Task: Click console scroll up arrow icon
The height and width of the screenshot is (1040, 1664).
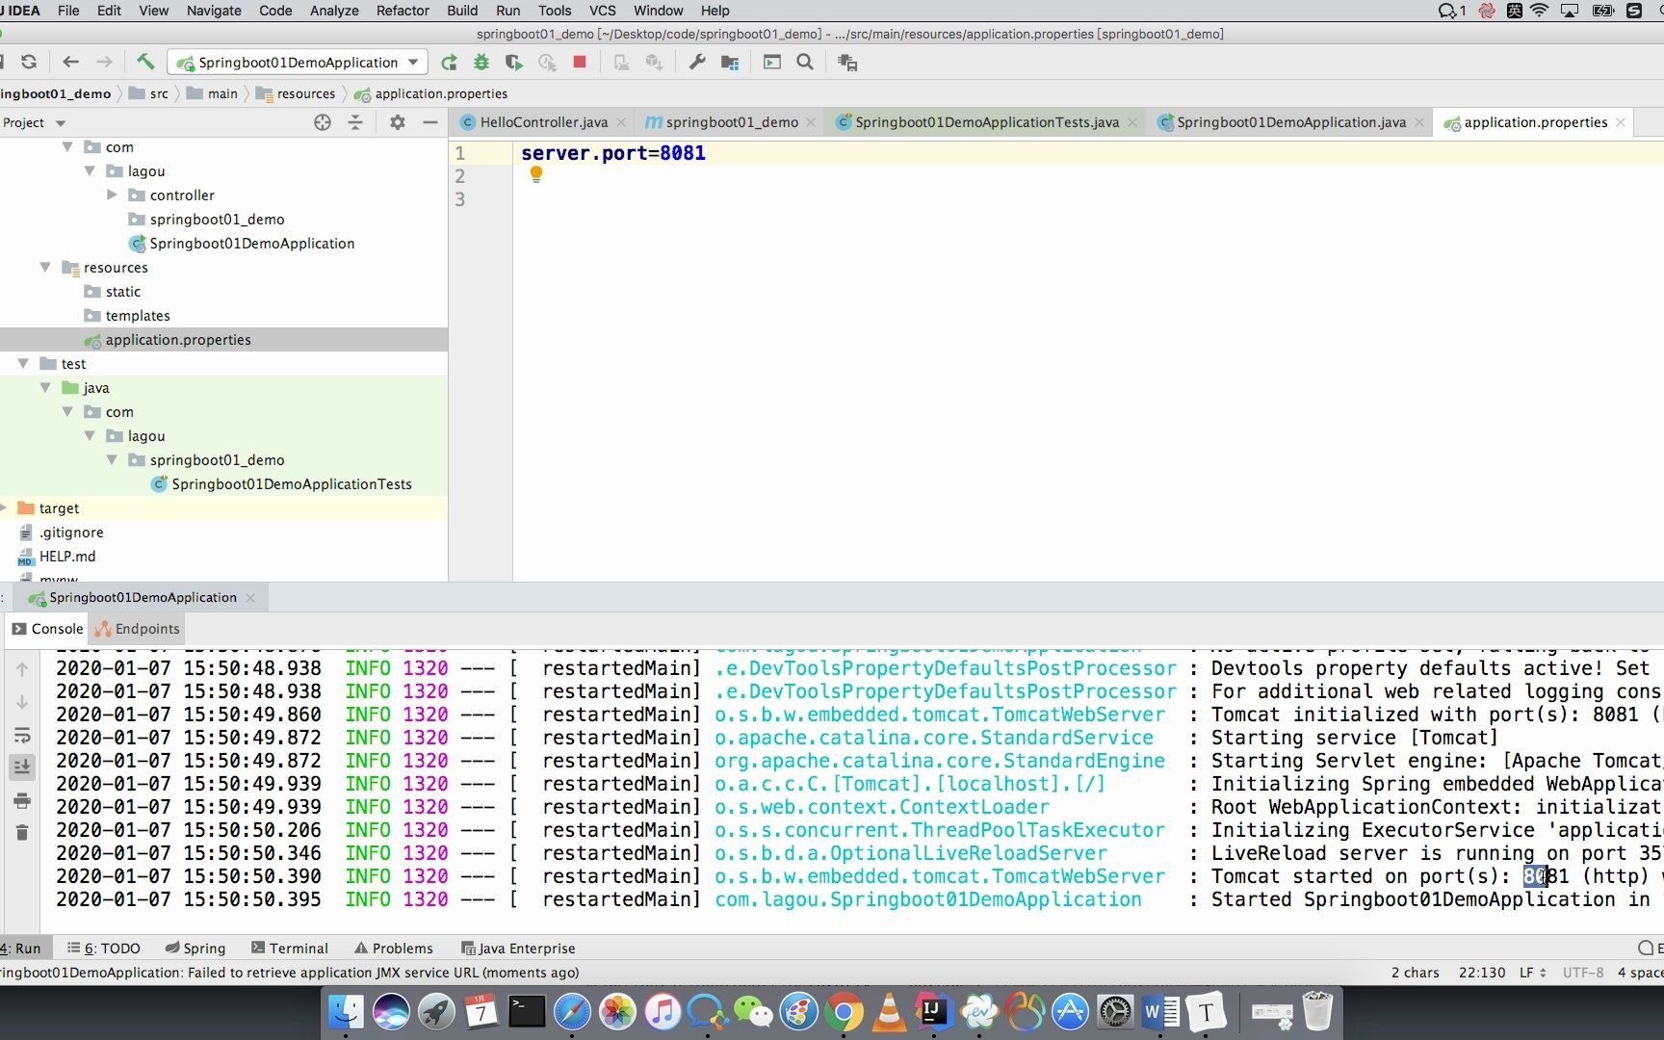Action: [x=22, y=669]
